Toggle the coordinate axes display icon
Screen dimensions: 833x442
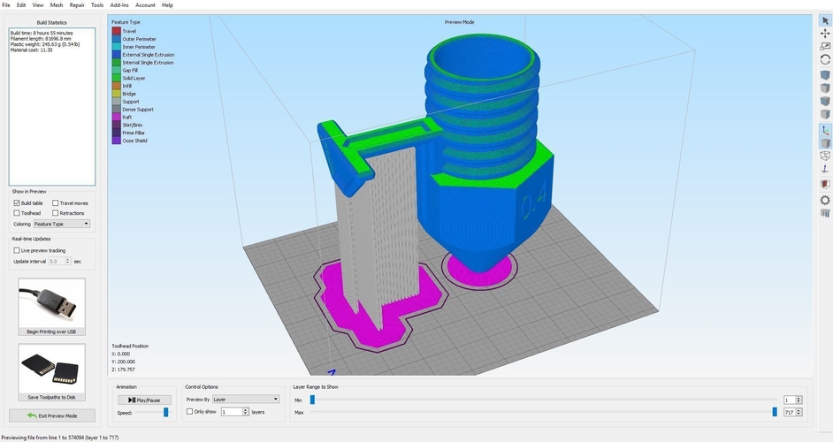tap(824, 130)
